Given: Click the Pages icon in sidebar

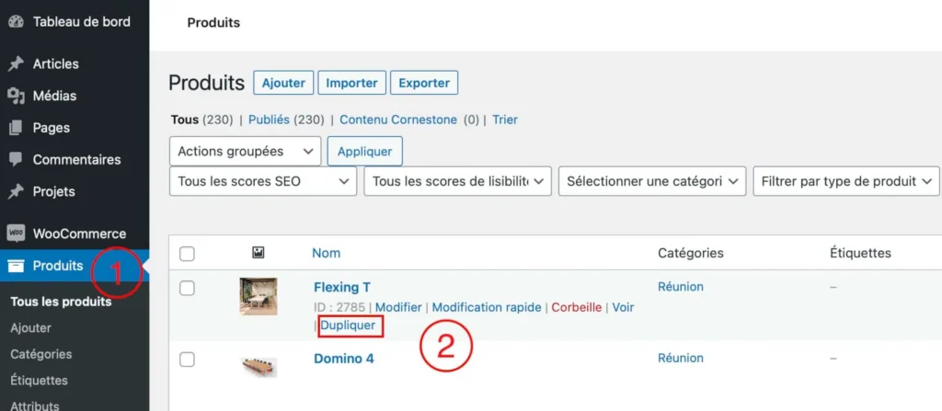Looking at the screenshot, I should click(17, 128).
